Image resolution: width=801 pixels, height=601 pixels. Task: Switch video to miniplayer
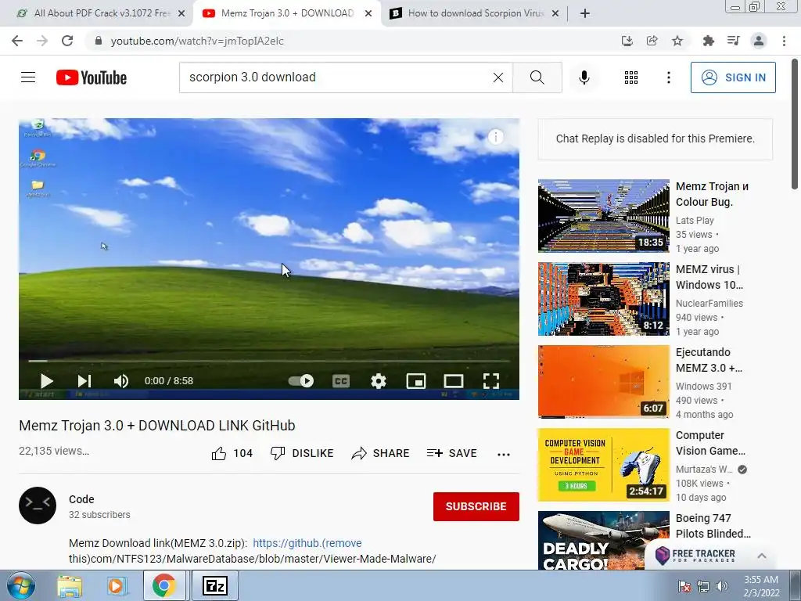(416, 381)
